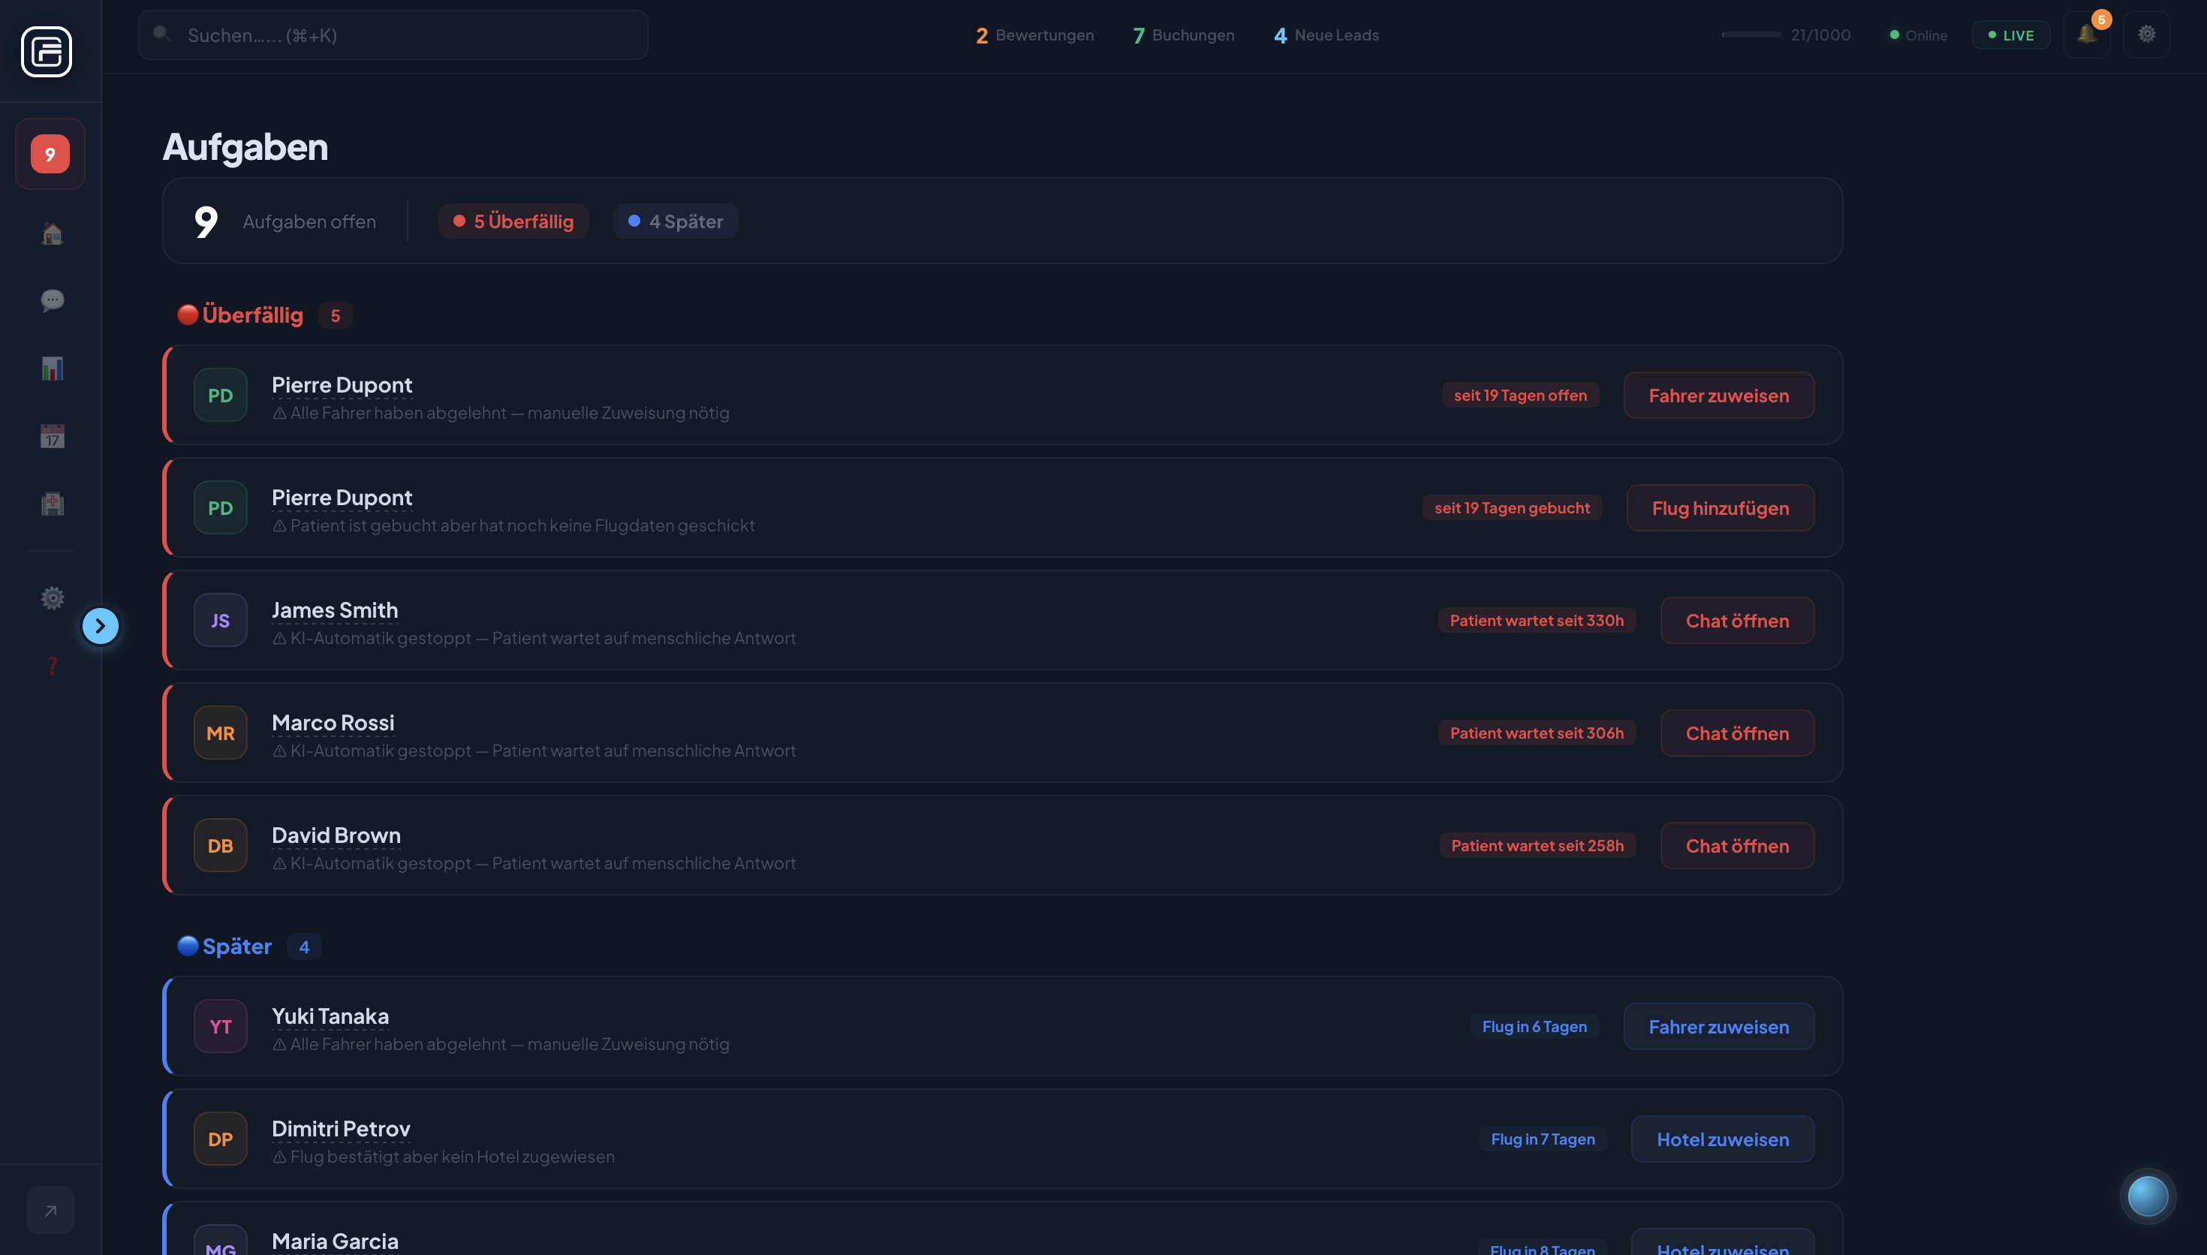Click the red question mark help icon
This screenshot has width=2207, height=1255.
click(x=51, y=666)
